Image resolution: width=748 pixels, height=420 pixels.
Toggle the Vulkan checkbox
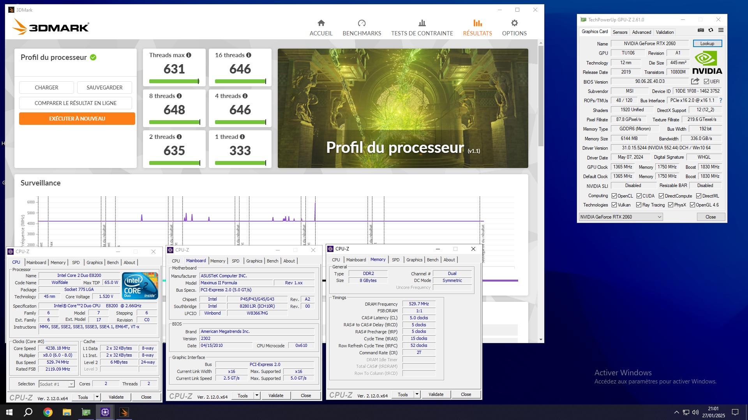(614, 205)
